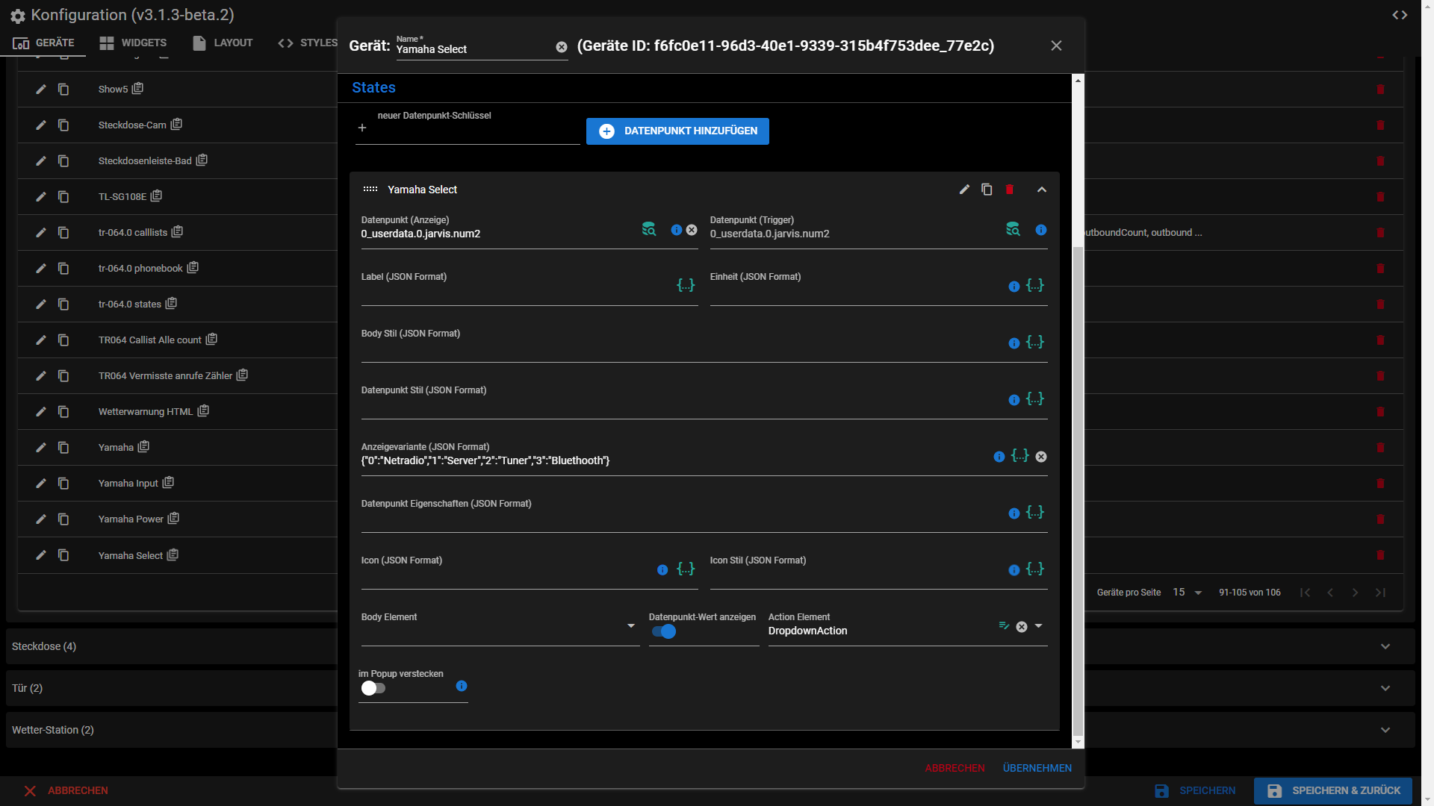1434x806 pixels.
Task: Copy ID of Yamaha Input device
Action: point(168,483)
